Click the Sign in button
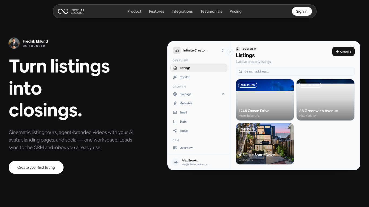This screenshot has height=207, width=369. click(x=302, y=11)
